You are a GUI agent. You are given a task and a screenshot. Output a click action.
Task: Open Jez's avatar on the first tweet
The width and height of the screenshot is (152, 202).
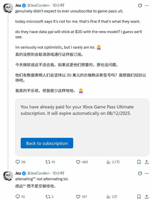point(8,8)
